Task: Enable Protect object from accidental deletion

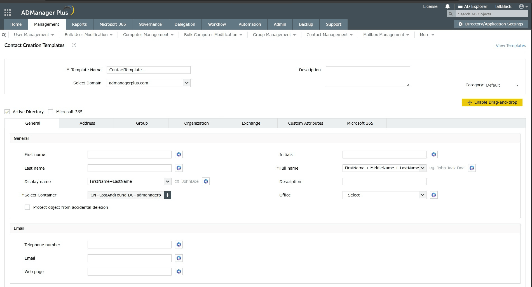Action: 27,207
